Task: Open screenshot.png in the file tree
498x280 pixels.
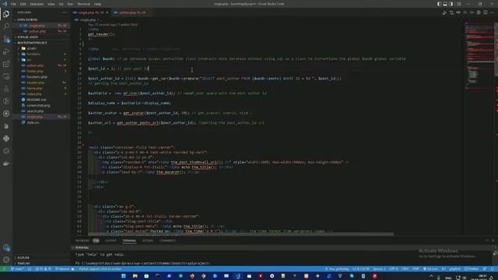Action: (x=38, y=106)
